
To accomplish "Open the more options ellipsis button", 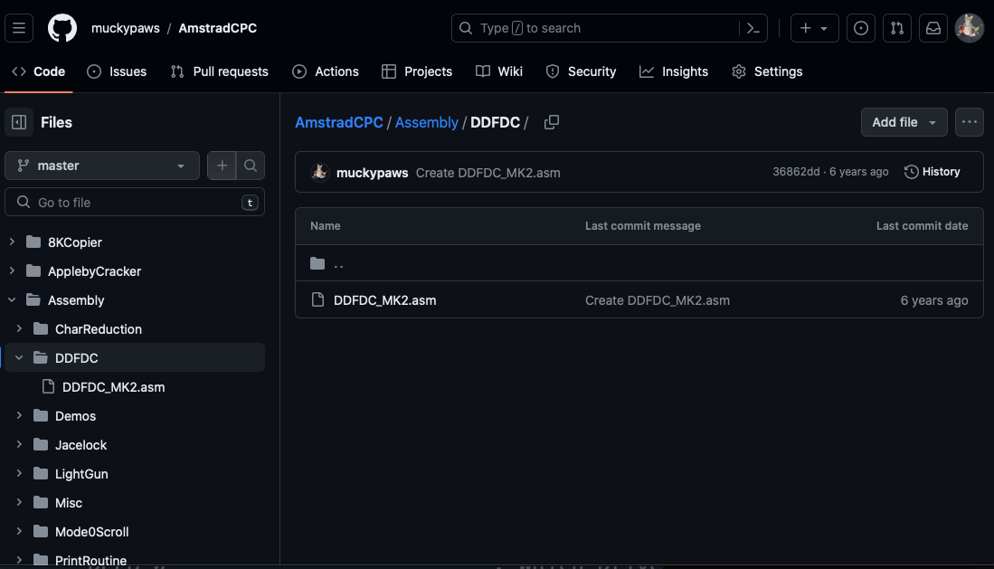I will coord(970,122).
